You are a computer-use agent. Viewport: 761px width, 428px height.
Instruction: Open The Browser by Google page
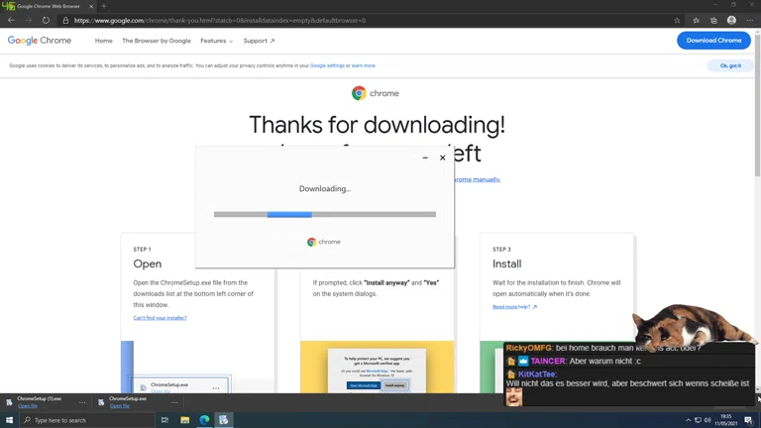(x=157, y=41)
